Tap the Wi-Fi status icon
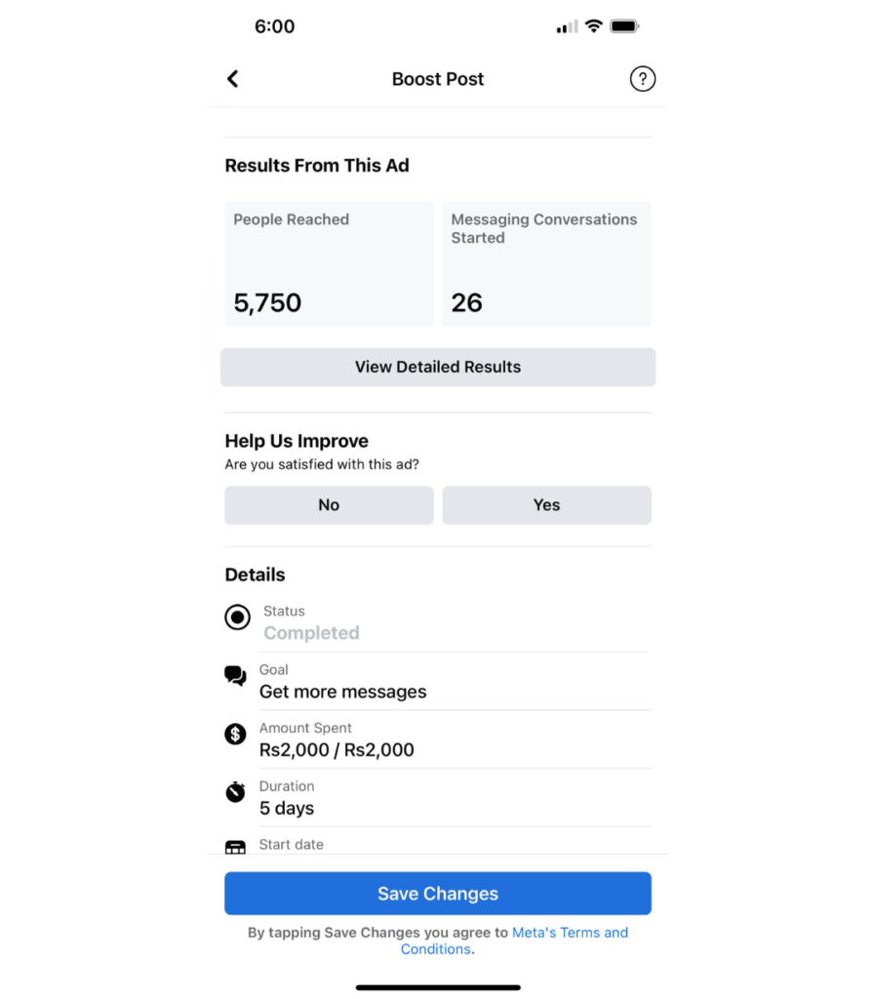Image resolution: width=876 pixels, height=999 pixels. point(593,26)
